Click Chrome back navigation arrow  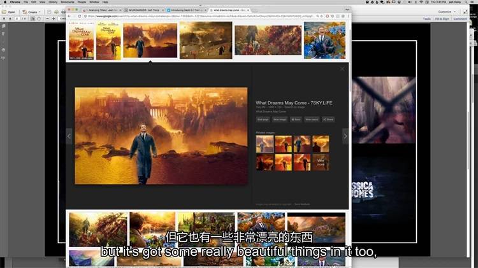[x=69, y=16]
